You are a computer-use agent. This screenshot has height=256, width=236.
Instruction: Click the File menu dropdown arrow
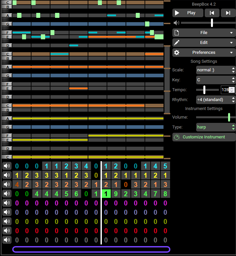(x=231, y=33)
